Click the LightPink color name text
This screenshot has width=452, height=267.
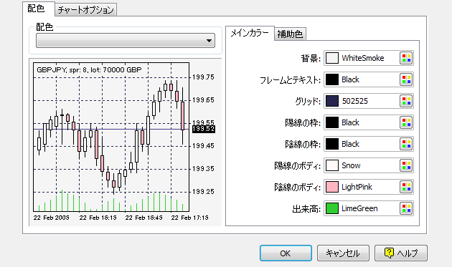coord(357,187)
